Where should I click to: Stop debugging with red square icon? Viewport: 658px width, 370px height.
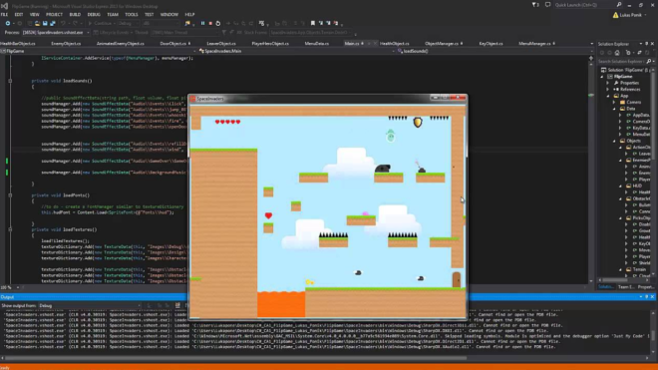(x=210, y=24)
